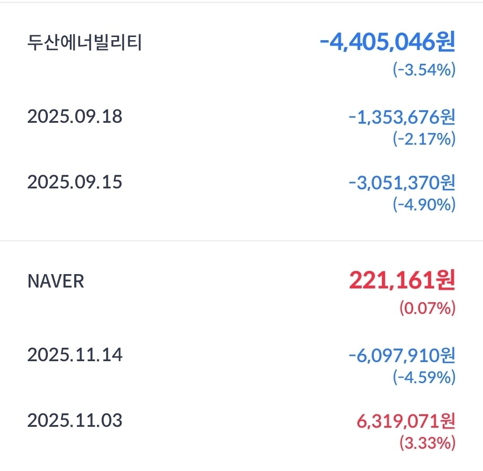Select the -3.54% return percentage
This screenshot has width=483, height=471.
point(424,71)
